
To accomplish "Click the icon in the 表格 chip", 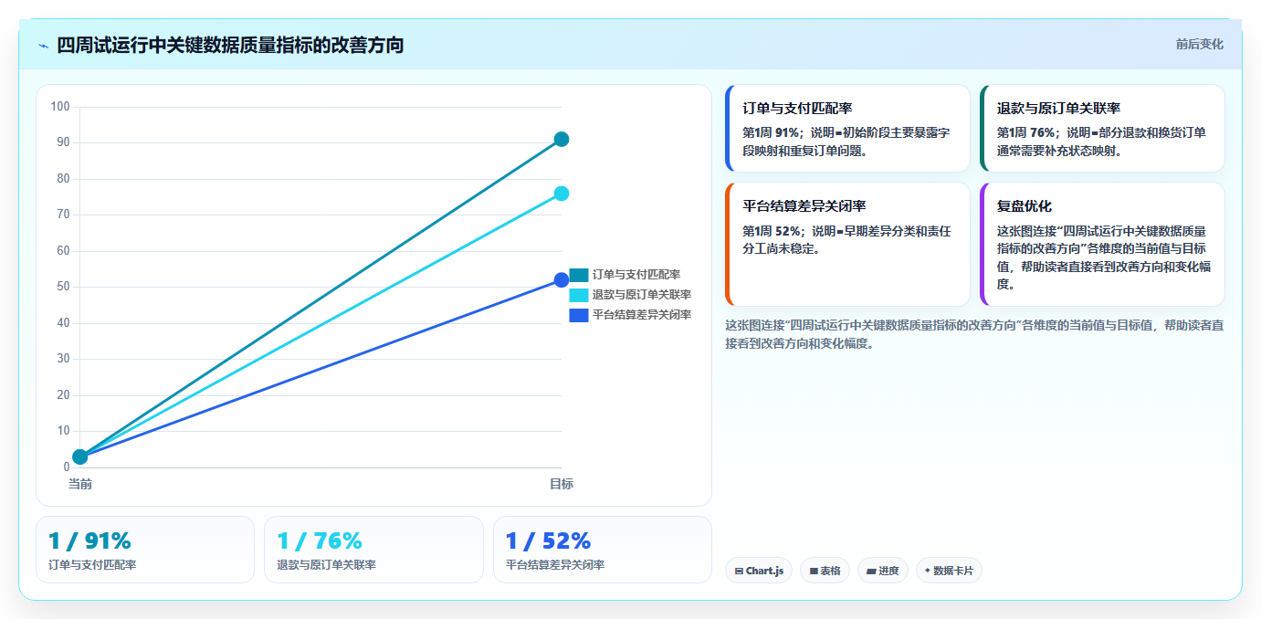I will click(x=814, y=572).
